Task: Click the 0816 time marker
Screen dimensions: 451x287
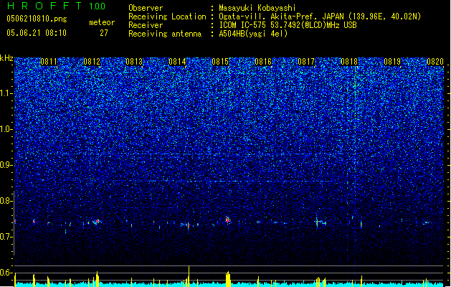Action: click(263, 62)
